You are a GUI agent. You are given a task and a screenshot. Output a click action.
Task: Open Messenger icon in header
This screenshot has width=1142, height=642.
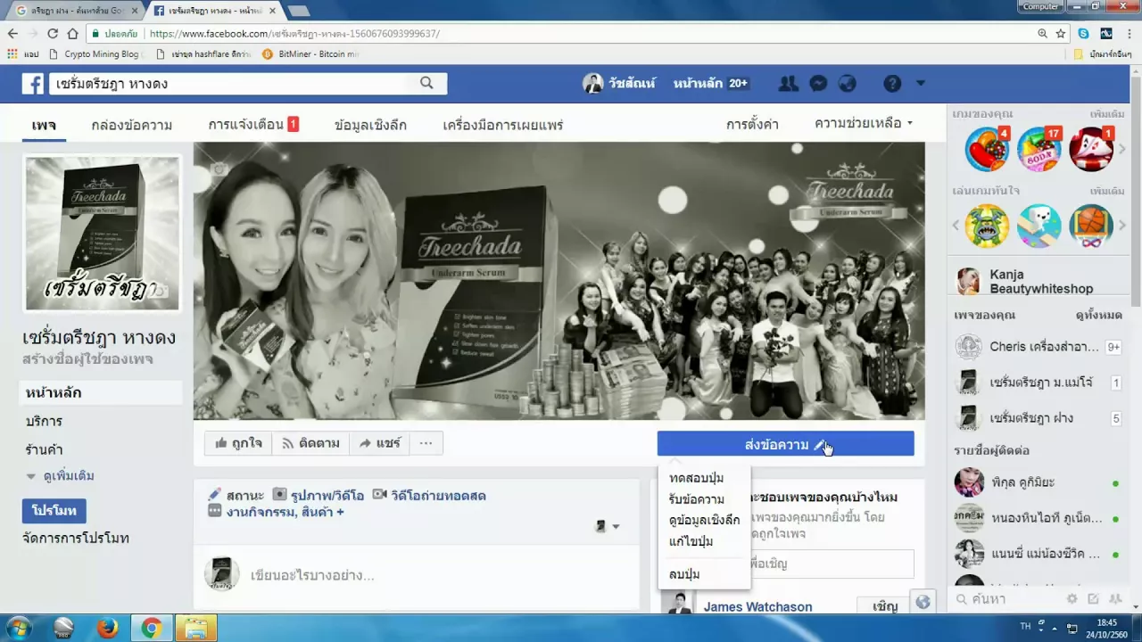coord(817,84)
